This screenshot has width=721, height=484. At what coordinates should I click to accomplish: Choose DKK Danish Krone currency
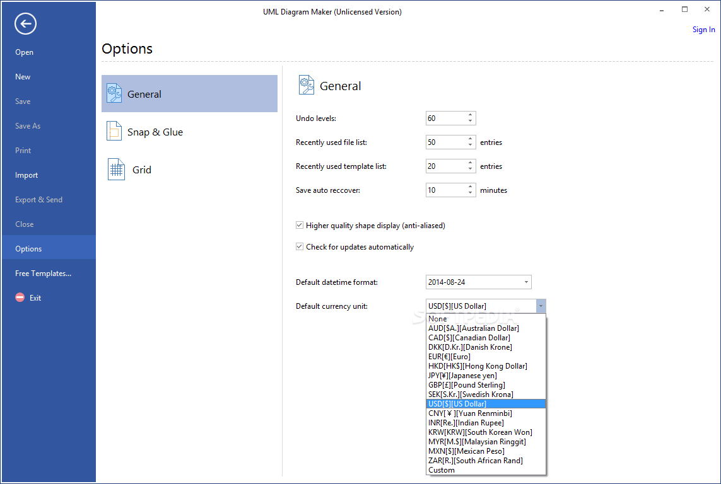coord(486,347)
